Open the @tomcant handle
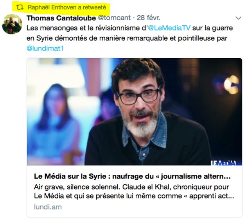 114,18
